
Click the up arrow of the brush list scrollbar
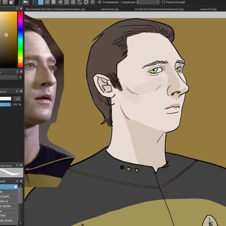tap(21, 185)
